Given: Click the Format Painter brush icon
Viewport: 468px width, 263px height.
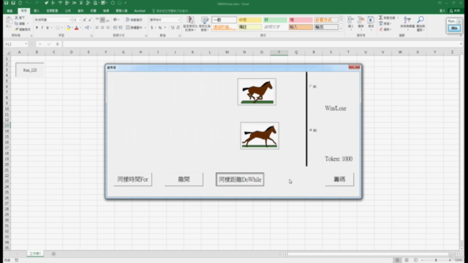Looking at the screenshot, I should [17, 29].
